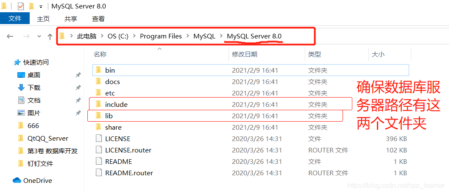Go back using the left arrow
The width and height of the screenshot is (449, 193).
click(x=10, y=36)
